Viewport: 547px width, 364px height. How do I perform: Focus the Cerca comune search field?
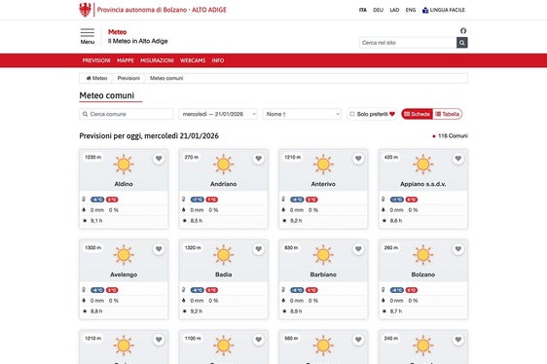click(x=127, y=114)
